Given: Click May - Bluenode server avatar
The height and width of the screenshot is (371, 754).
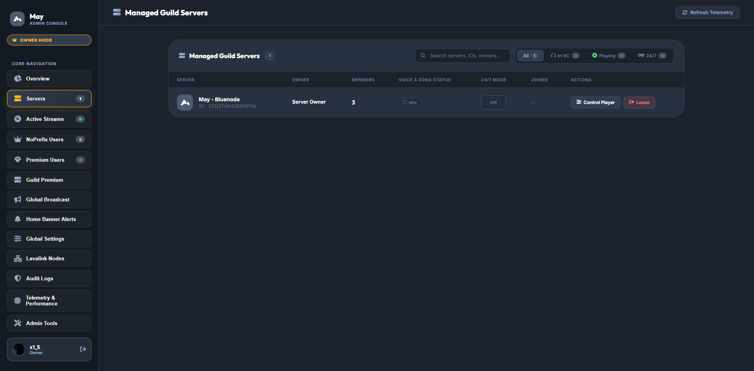Looking at the screenshot, I should (185, 102).
